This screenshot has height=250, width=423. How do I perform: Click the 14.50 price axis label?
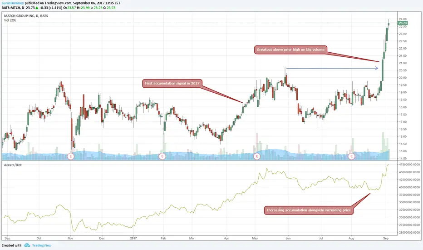point(403,159)
